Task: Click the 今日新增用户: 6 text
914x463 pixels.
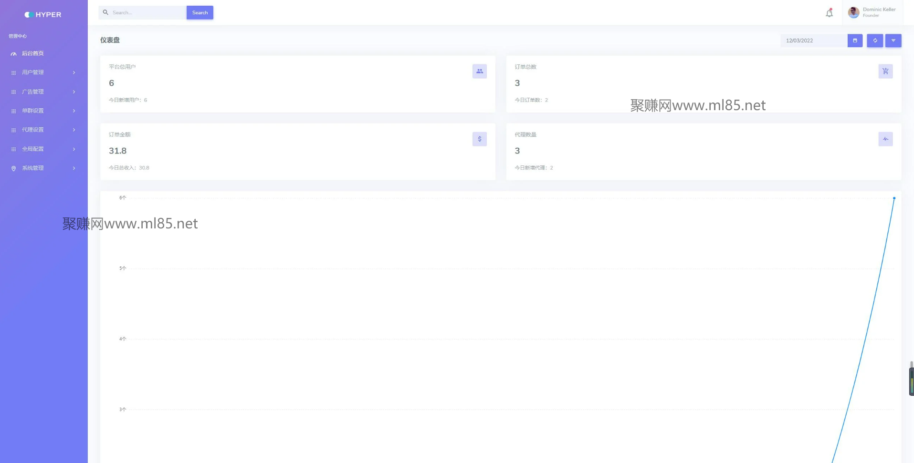Action: coord(128,100)
